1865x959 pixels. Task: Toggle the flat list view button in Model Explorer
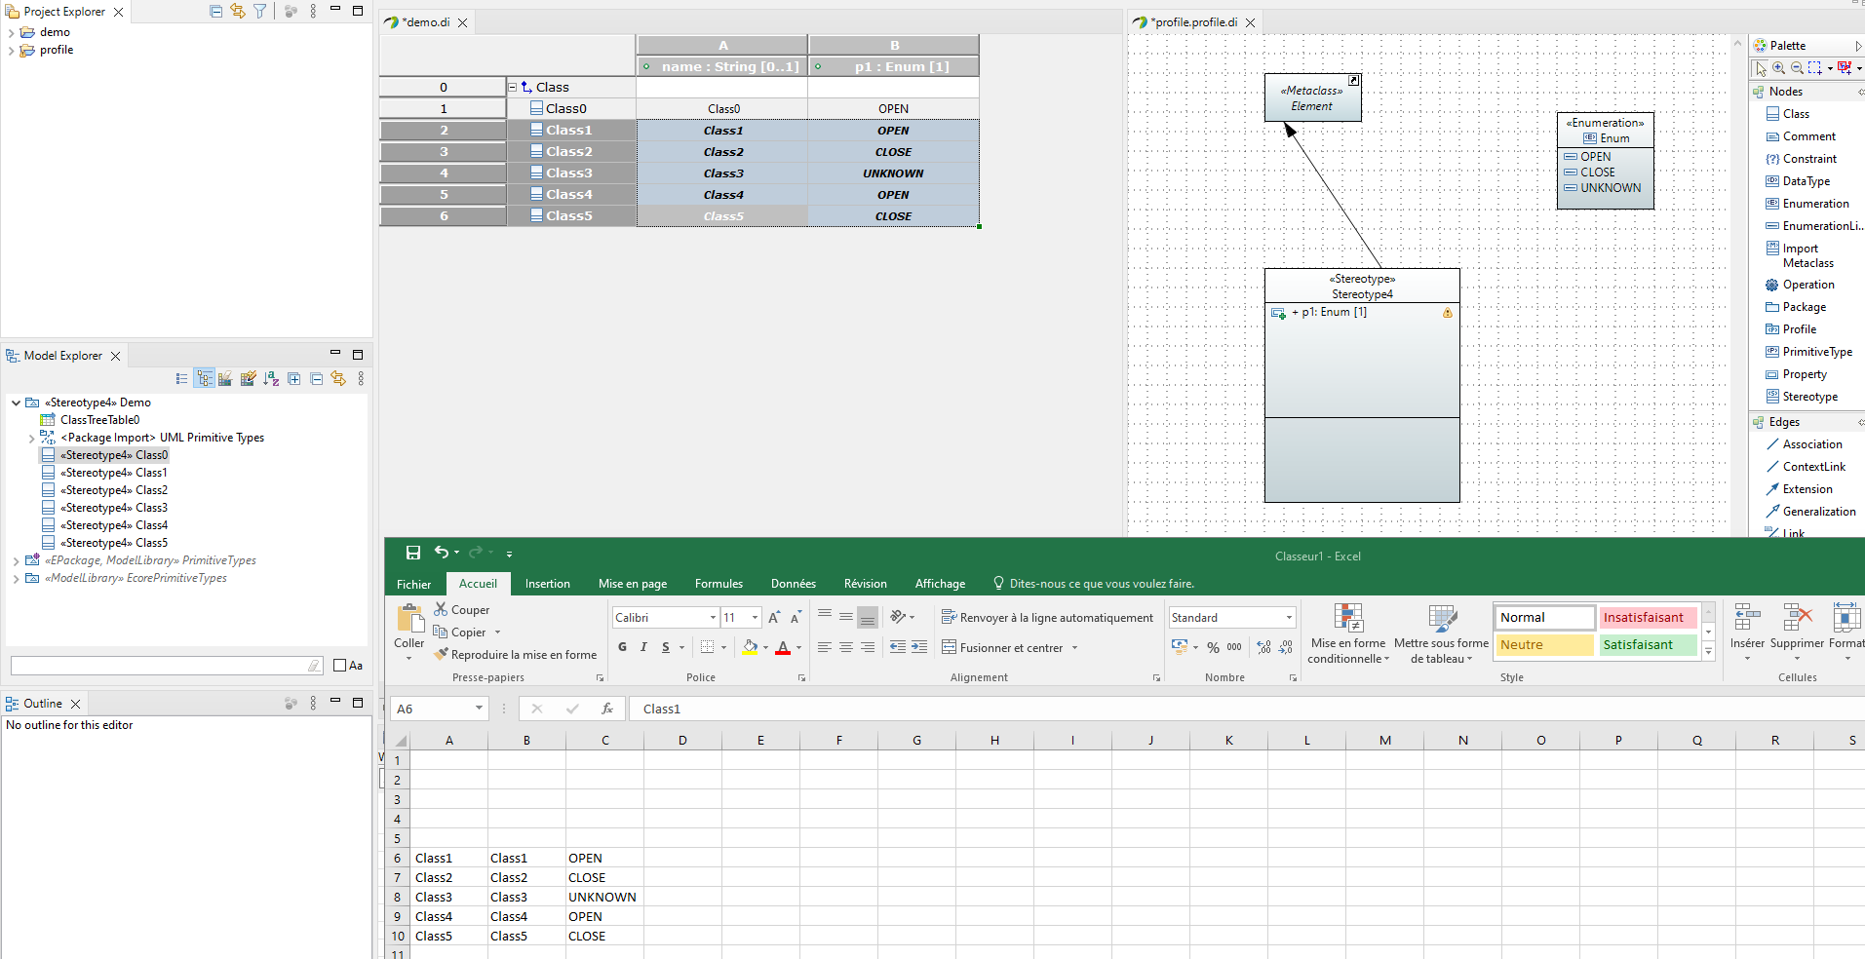(x=181, y=378)
